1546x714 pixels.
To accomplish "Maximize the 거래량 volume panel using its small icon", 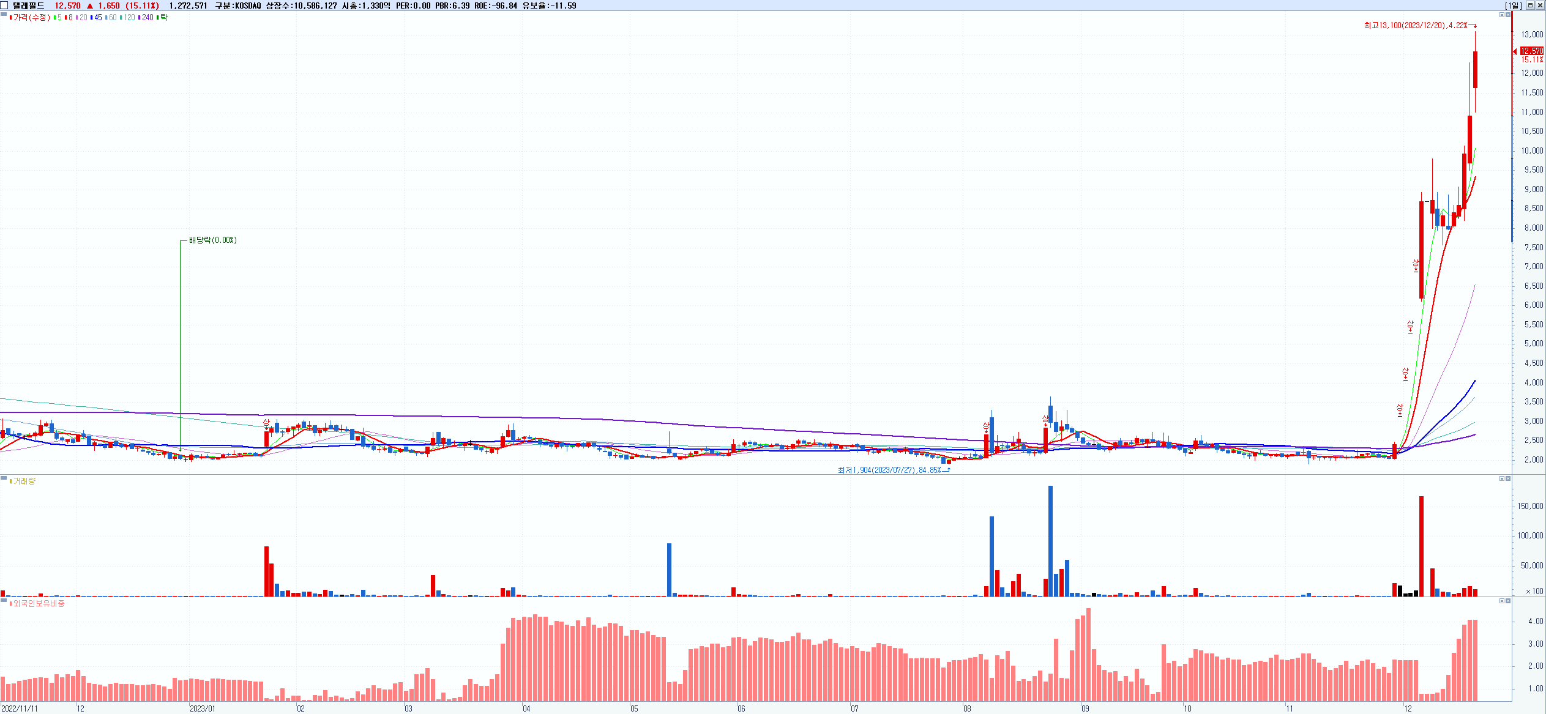I will coord(1501,478).
